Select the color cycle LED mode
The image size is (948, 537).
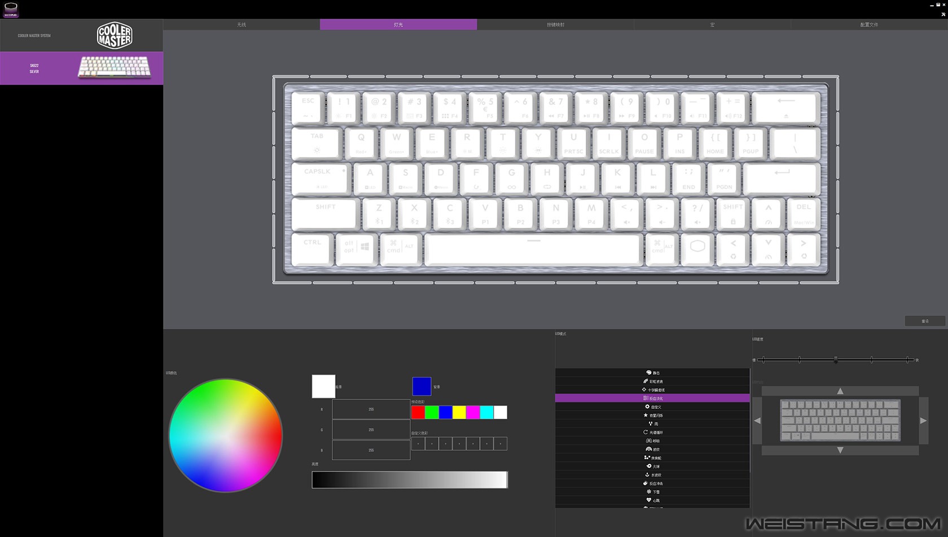652,432
